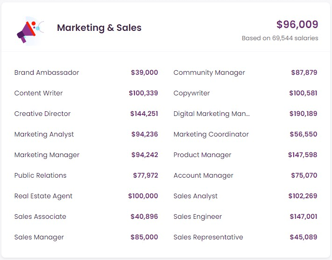Open the Sales Associate job link
The image size is (332, 260).
click(40, 217)
